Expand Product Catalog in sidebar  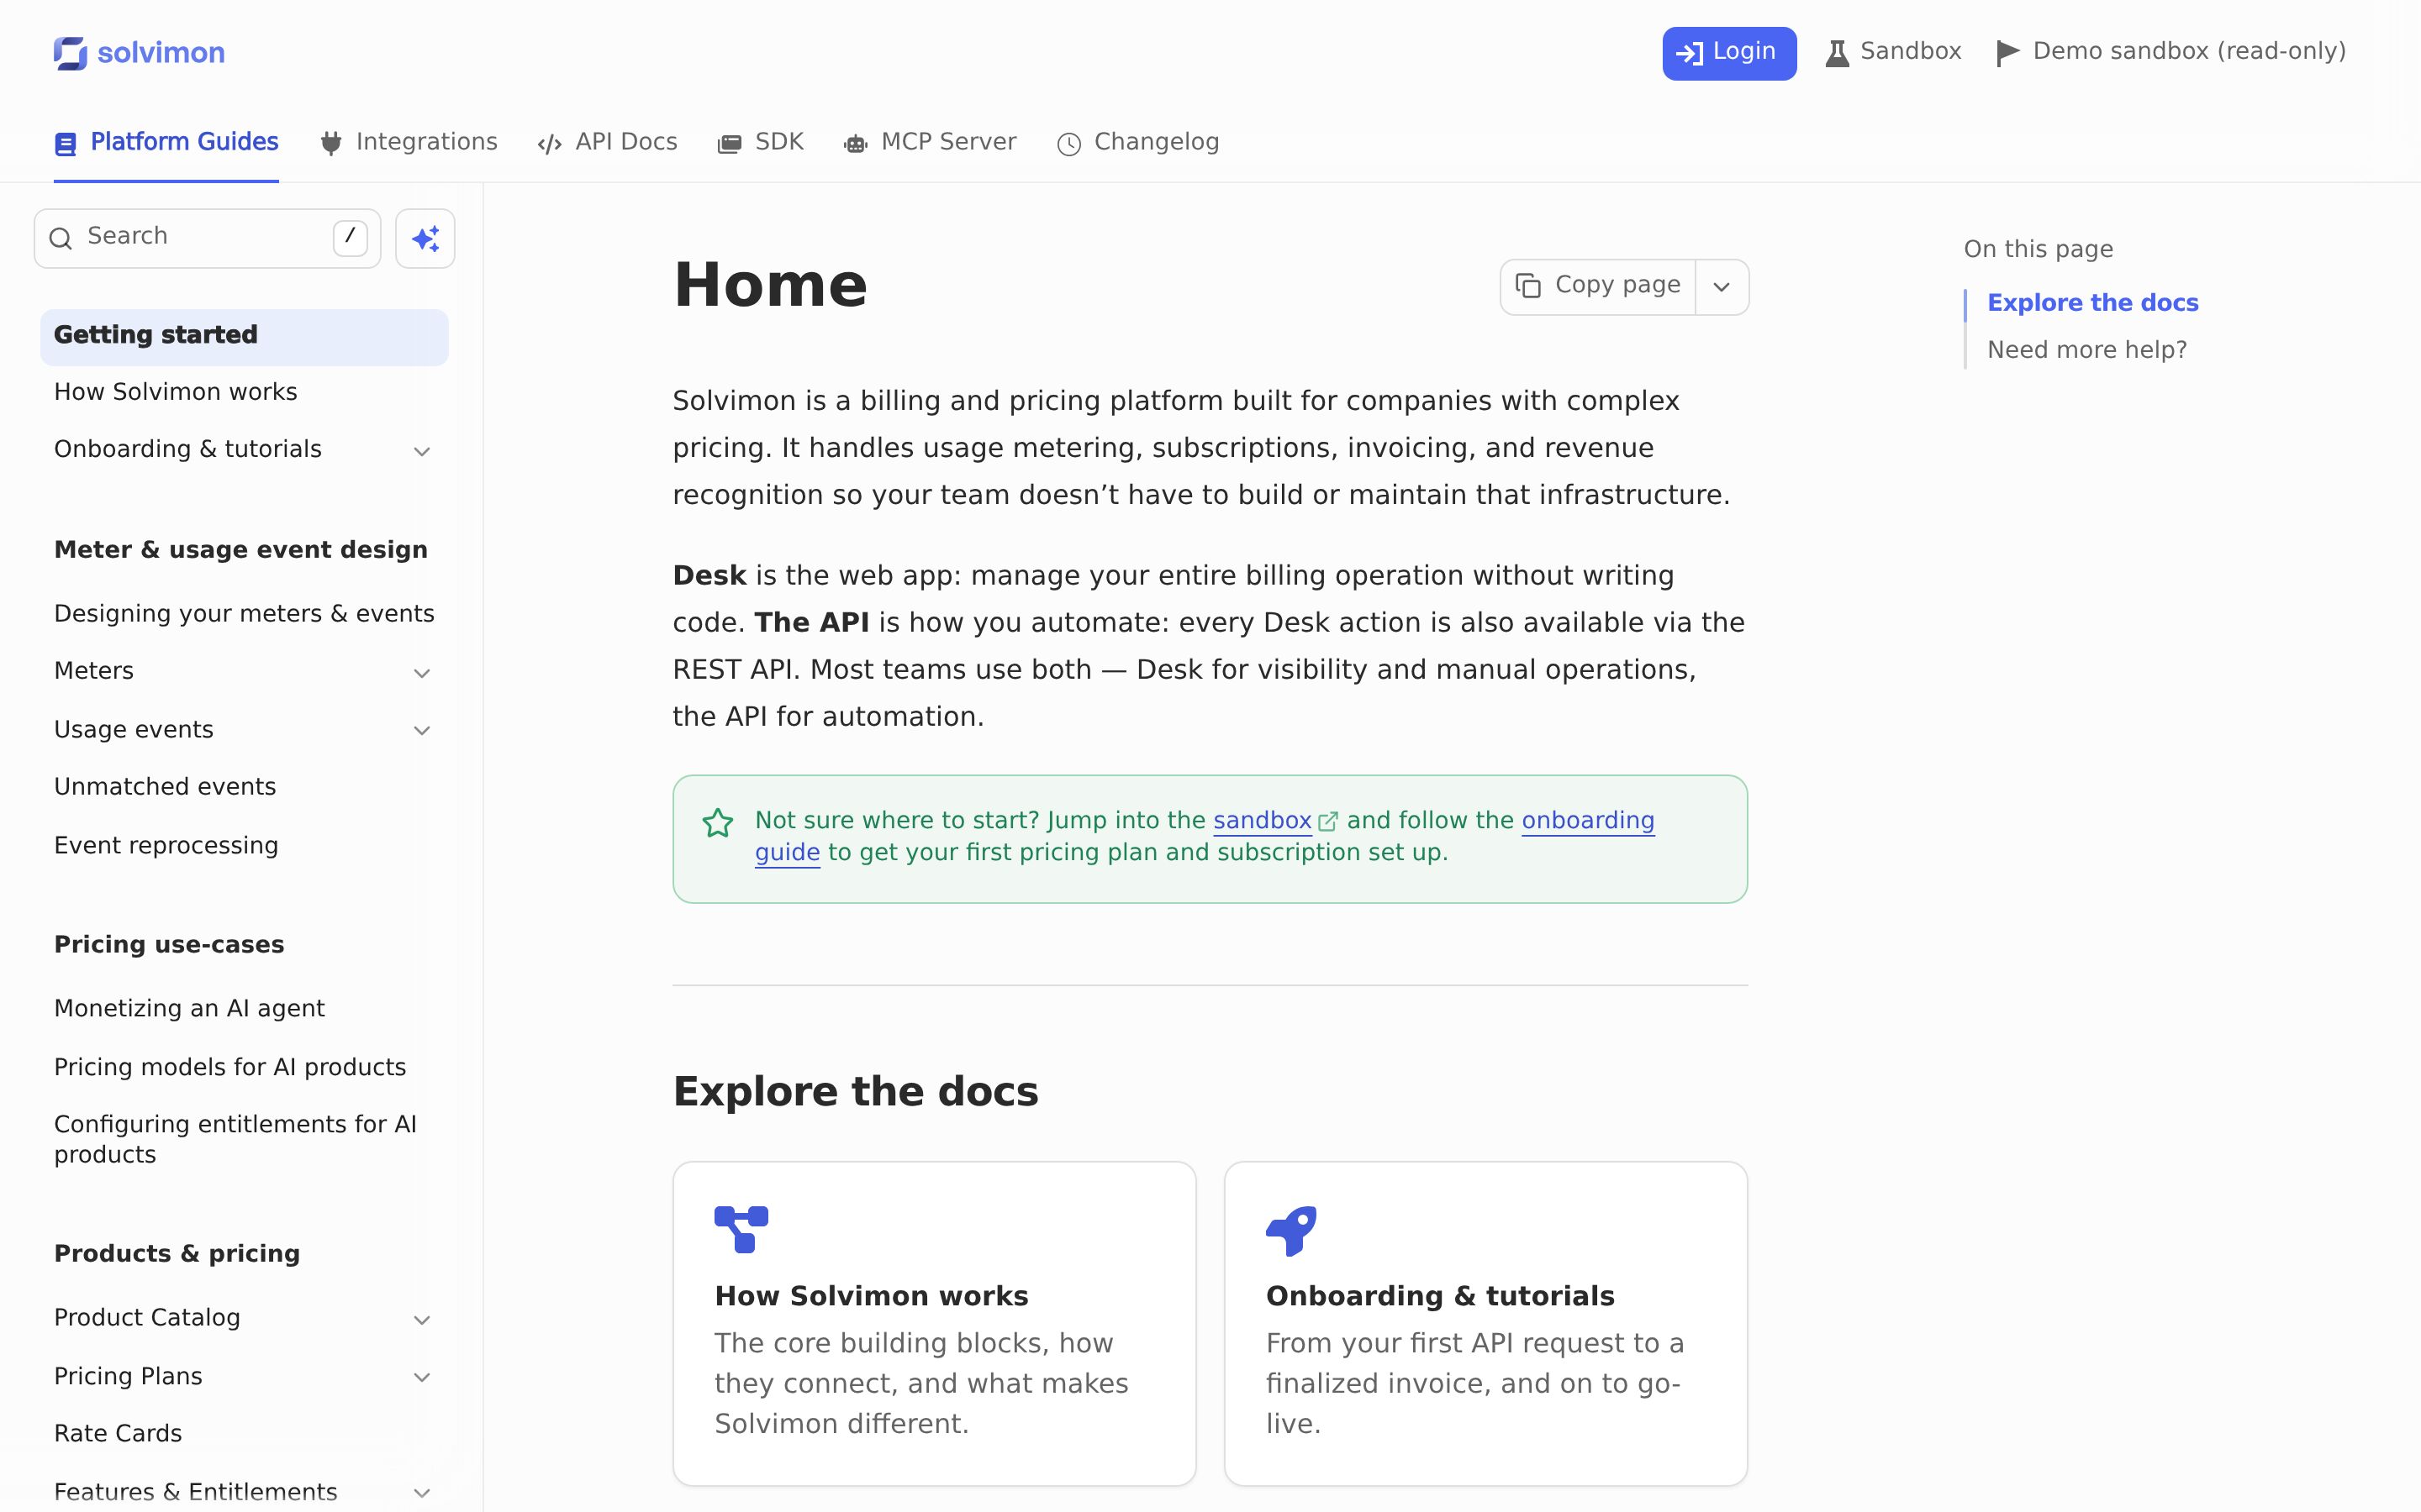click(x=422, y=1320)
